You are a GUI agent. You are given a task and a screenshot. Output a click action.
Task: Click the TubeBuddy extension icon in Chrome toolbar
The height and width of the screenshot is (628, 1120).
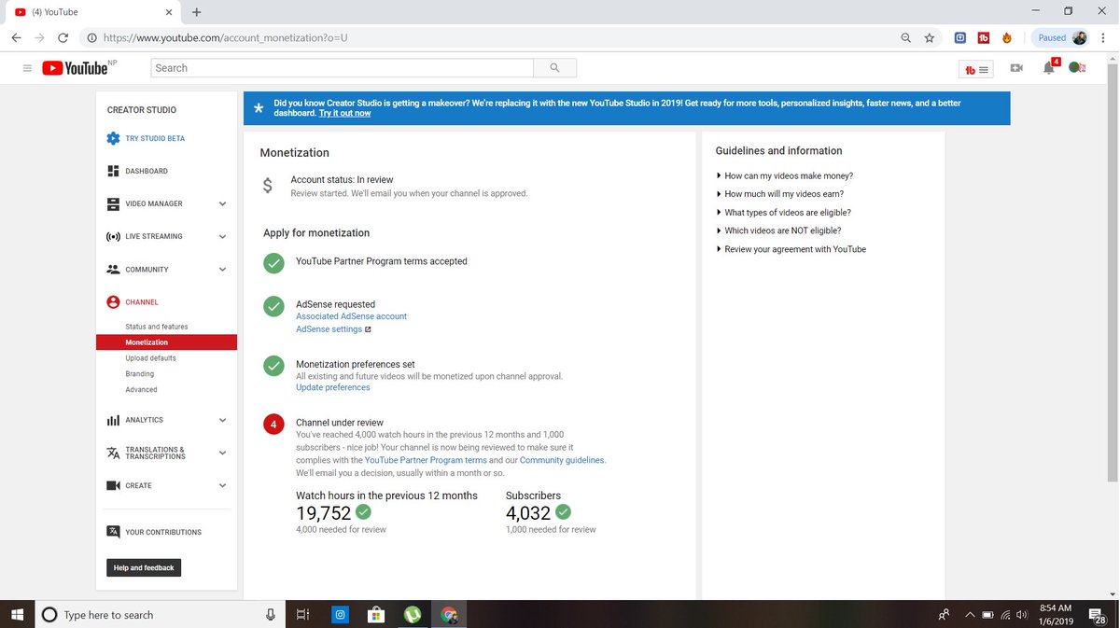tap(984, 38)
